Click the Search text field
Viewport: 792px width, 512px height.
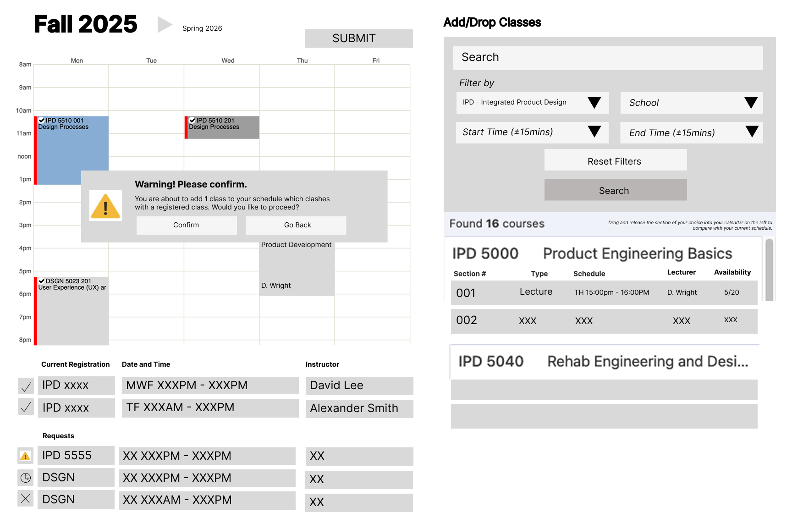(x=608, y=58)
